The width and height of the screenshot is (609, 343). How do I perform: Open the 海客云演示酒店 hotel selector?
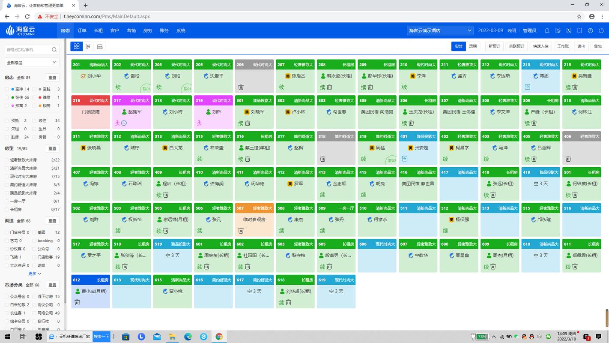point(440,30)
